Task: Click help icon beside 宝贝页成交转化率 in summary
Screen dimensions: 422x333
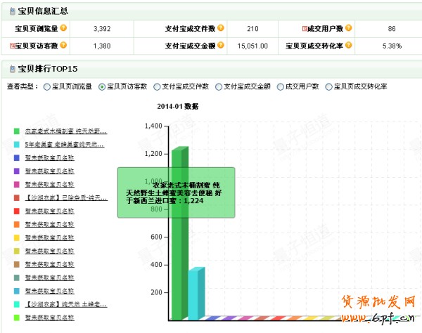Action: click(348, 46)
